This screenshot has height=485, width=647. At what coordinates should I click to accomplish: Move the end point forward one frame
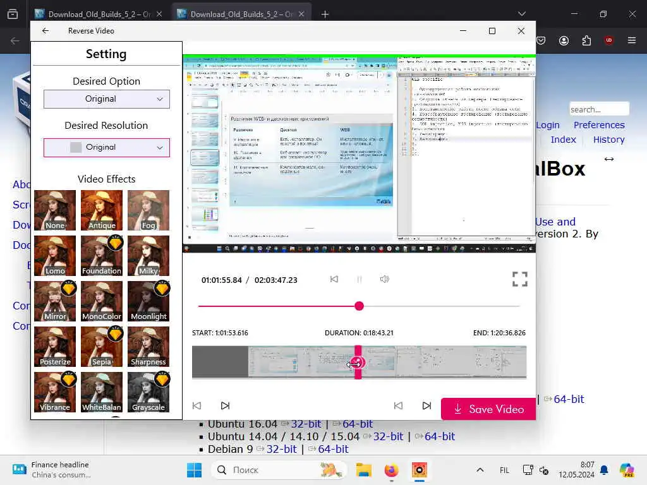point(426,406)
